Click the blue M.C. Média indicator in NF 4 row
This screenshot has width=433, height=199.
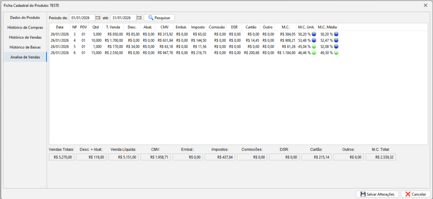point(337,40)
